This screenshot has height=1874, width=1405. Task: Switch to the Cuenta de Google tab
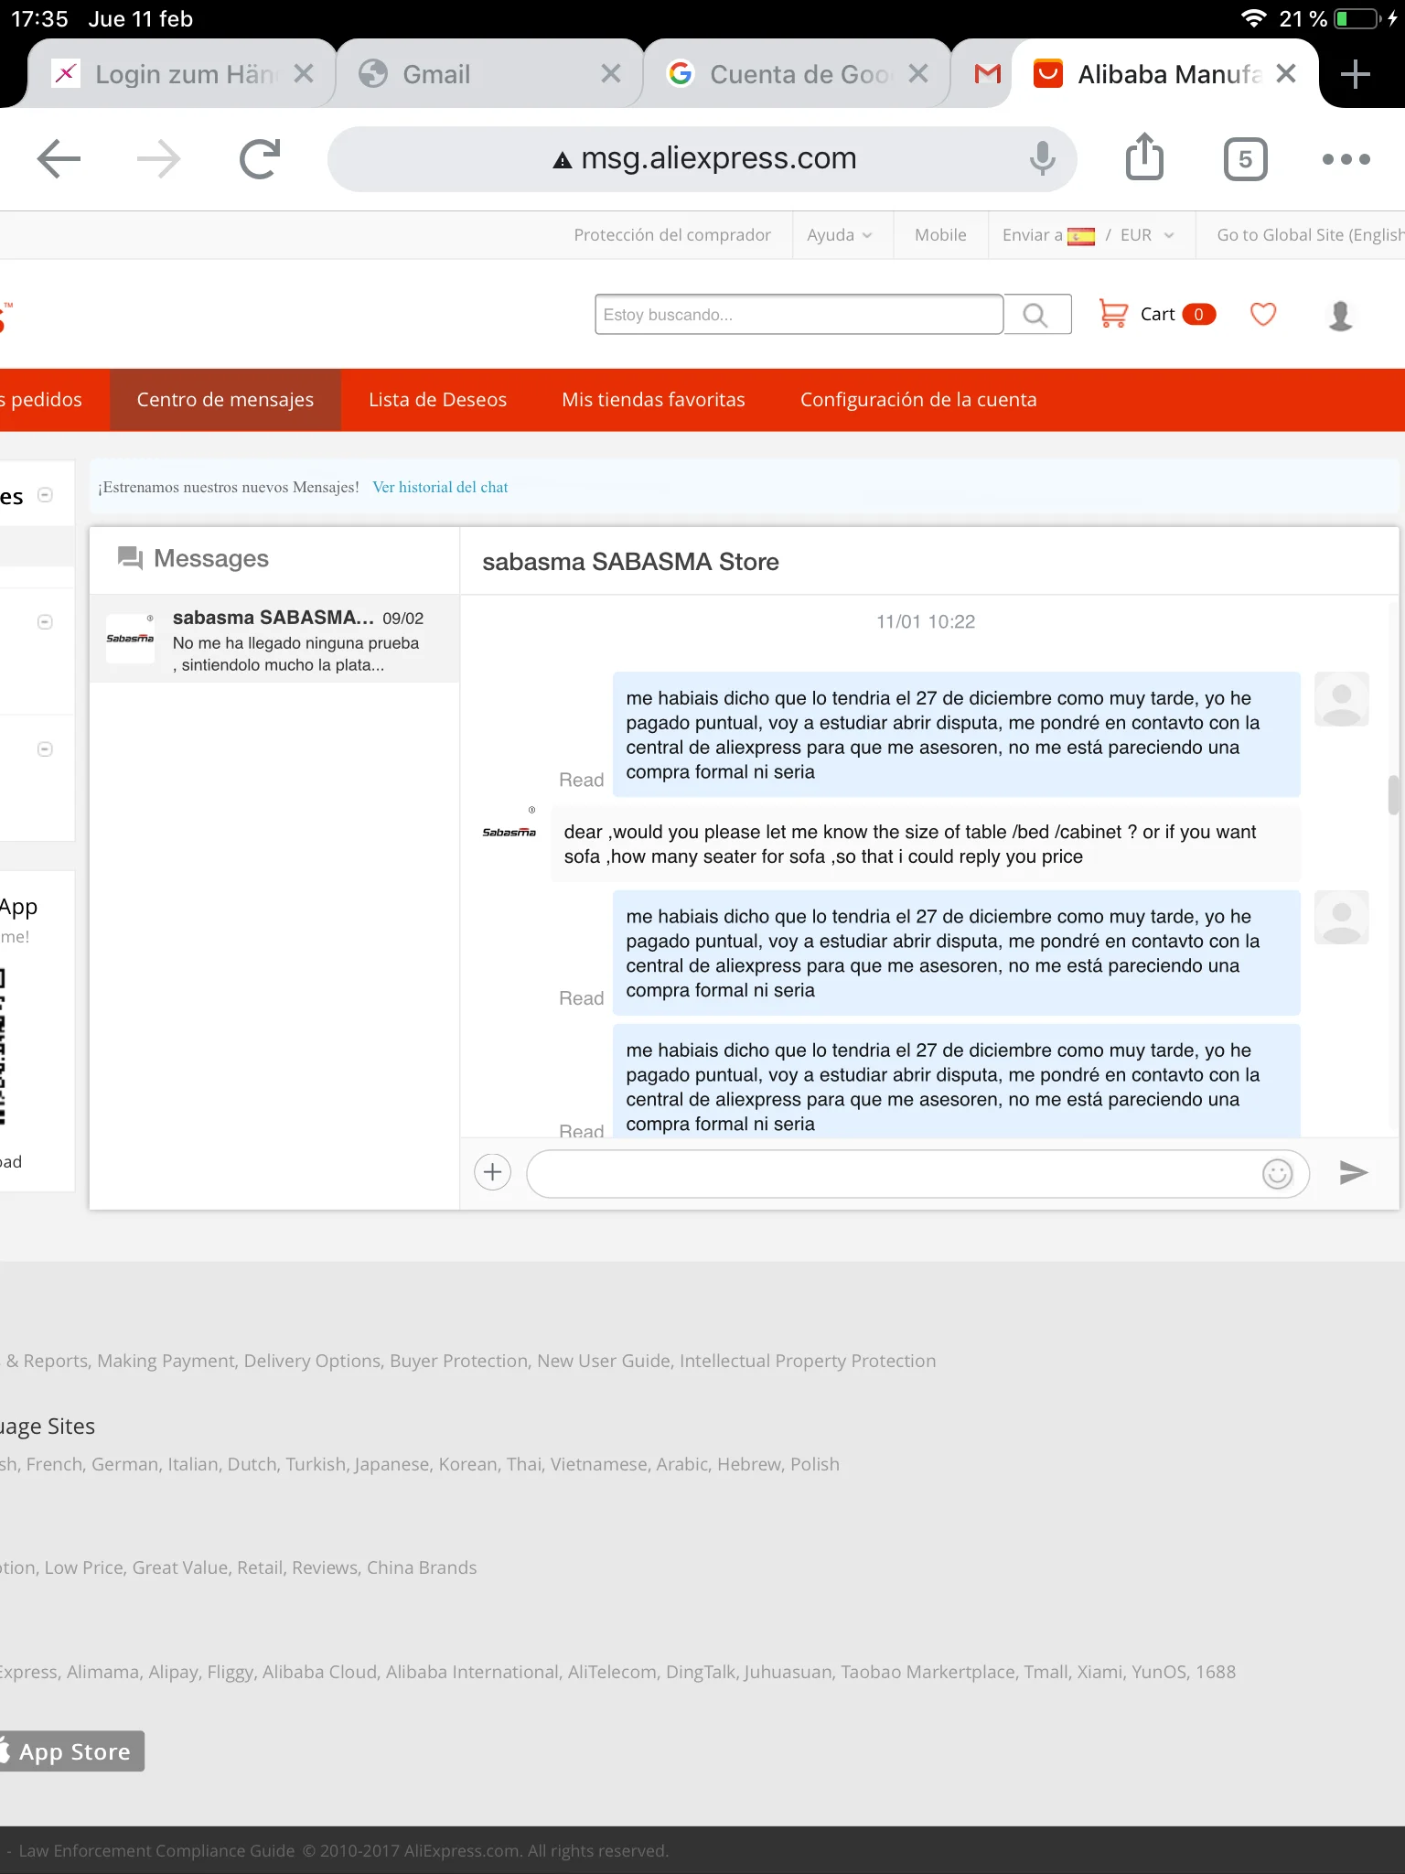(x=797, y=74)
